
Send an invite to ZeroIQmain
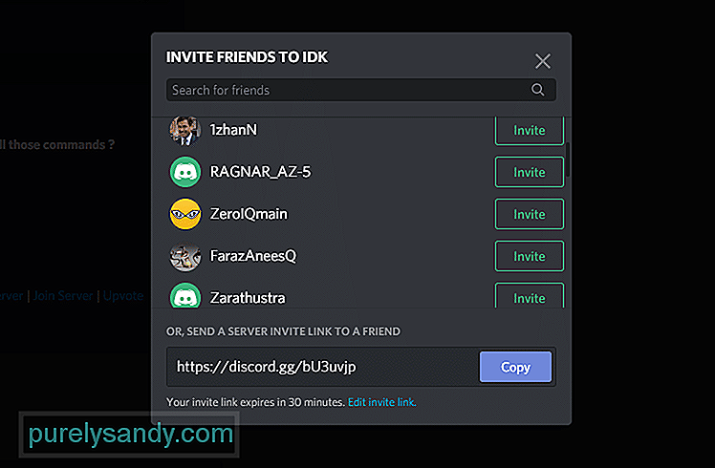pos(530,214)
